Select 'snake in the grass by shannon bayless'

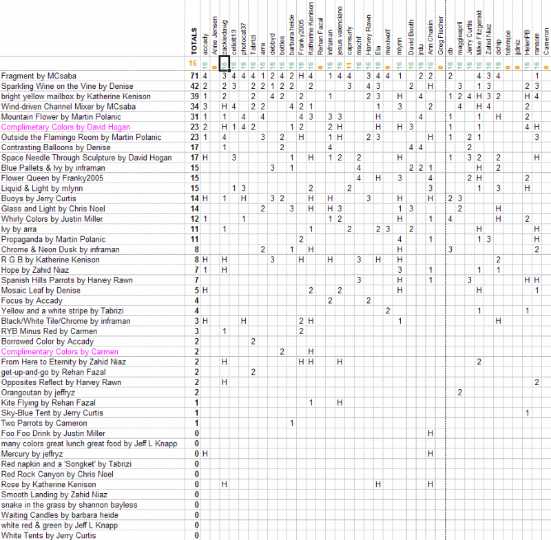click(70, 504)
